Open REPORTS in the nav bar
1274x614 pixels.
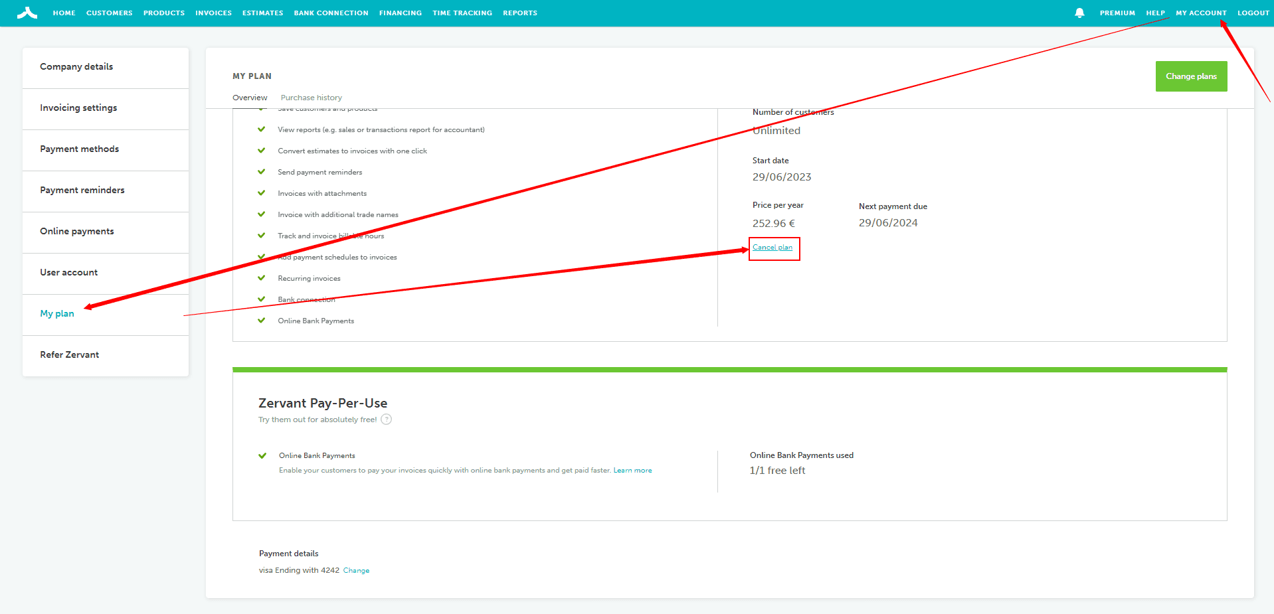point(520,13)
